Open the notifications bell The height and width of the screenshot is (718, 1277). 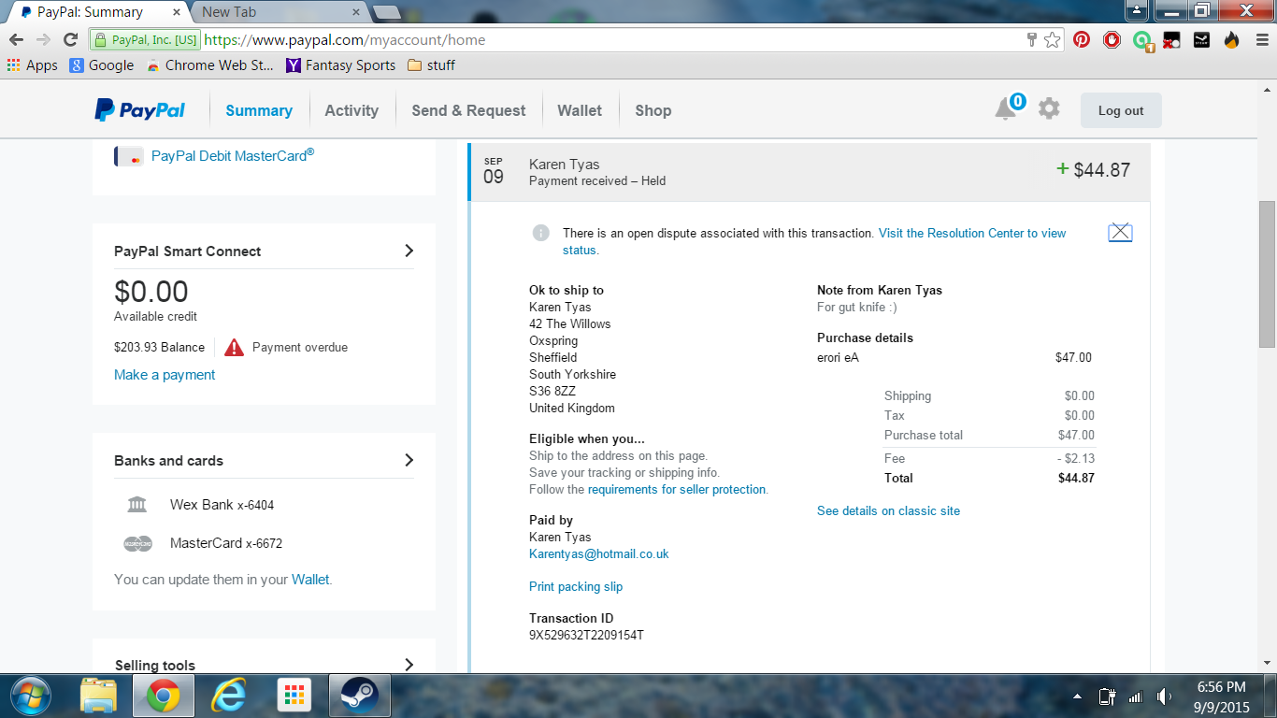pos(1006,109)
